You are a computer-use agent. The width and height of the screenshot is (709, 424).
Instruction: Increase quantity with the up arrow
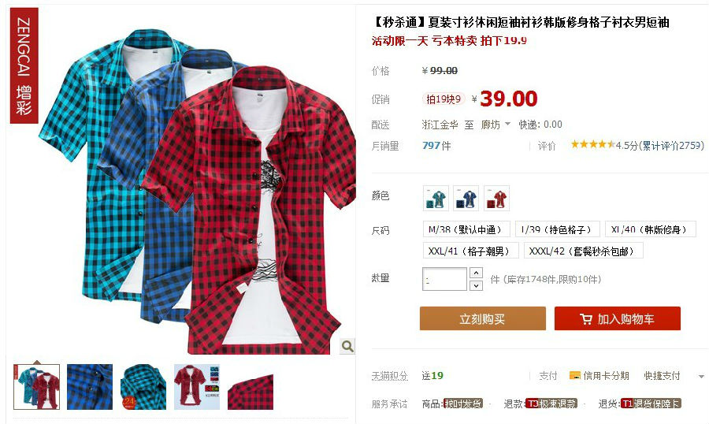pyautogui.click(x=476, y=273)
